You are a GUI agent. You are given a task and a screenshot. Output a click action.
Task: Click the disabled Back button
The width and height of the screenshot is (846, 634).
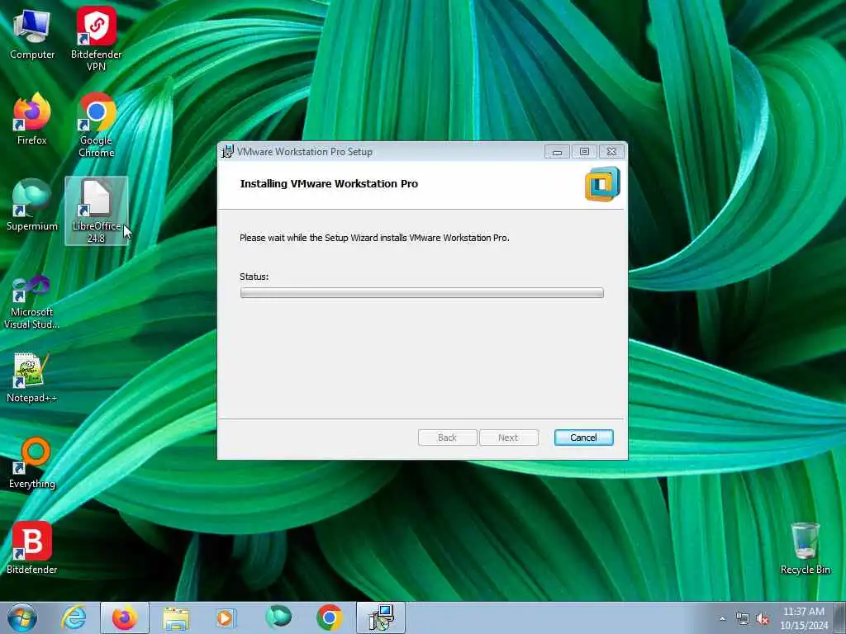coord(447,438)
